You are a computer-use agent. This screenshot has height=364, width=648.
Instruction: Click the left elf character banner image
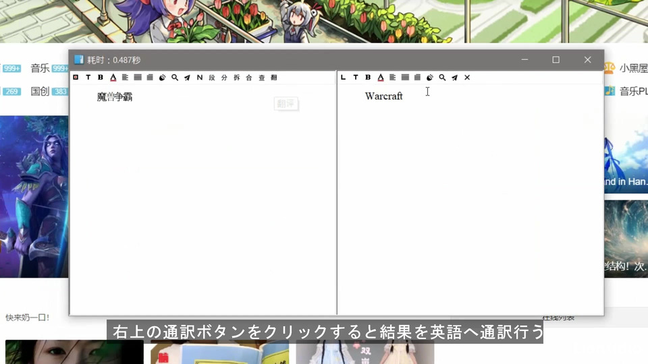click(x=34, y=196)
